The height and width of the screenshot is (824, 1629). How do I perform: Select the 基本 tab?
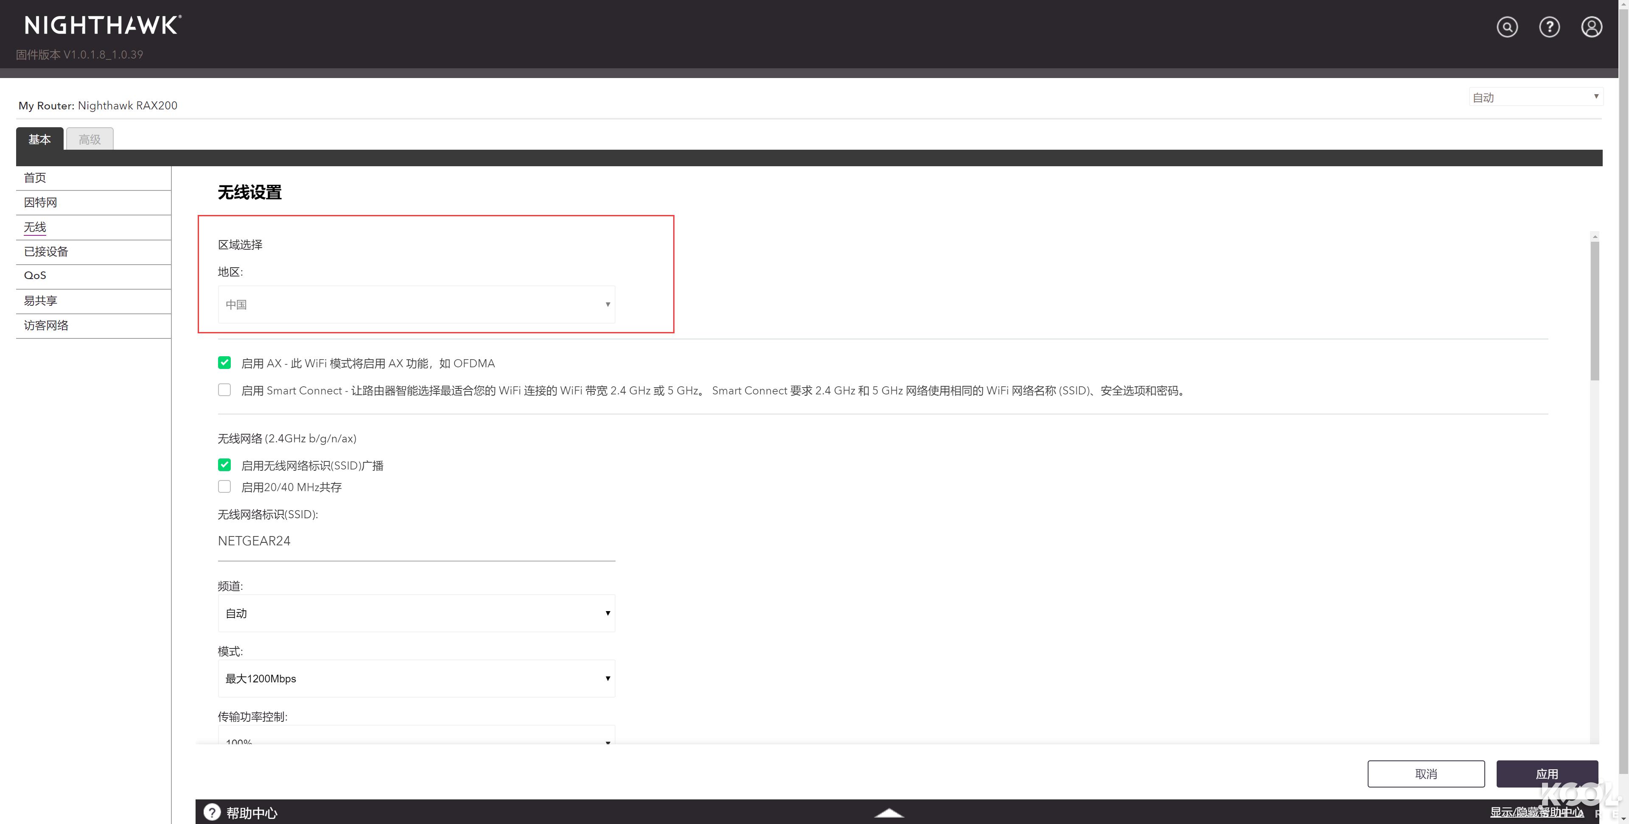pyautogui.click(x=39, y=139)
